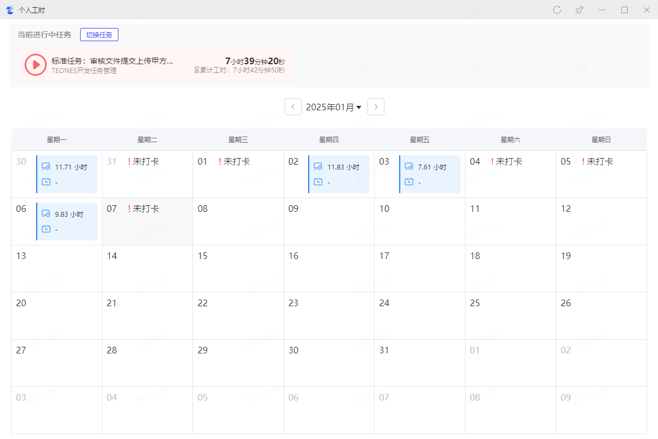Click the work hours icon on day 30

coord(46,167)
